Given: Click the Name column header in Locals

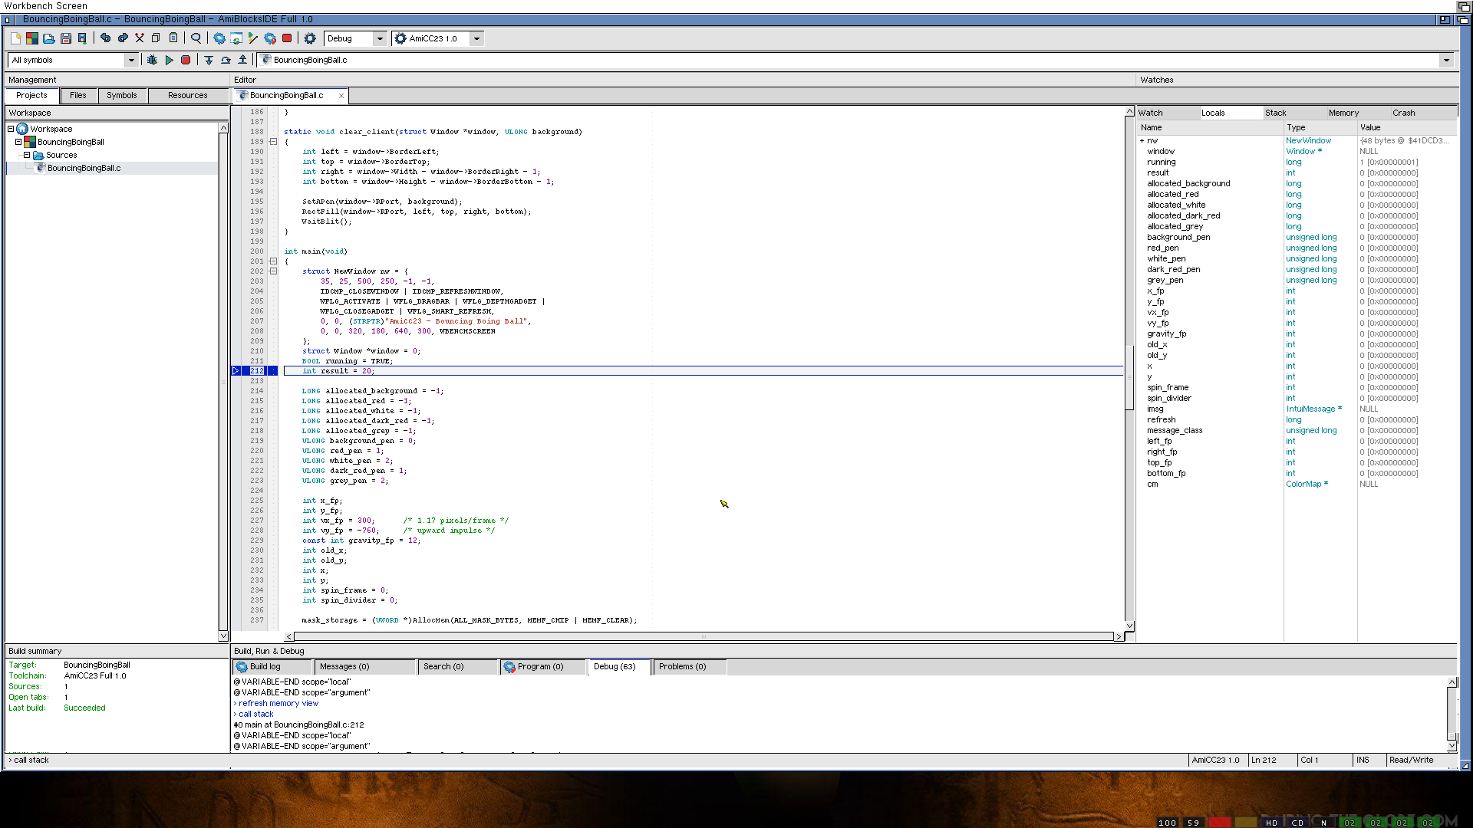Looking at the screenshot, I should click(x=1210, y=127).
